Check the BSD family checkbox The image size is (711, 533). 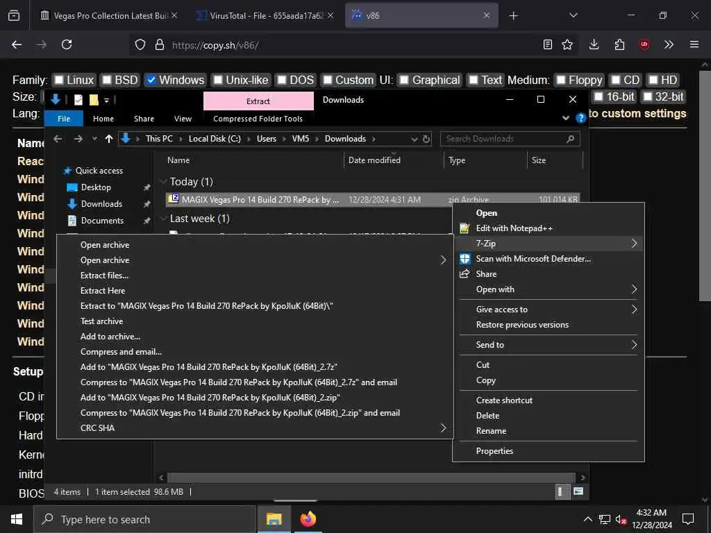coord(106,81)
